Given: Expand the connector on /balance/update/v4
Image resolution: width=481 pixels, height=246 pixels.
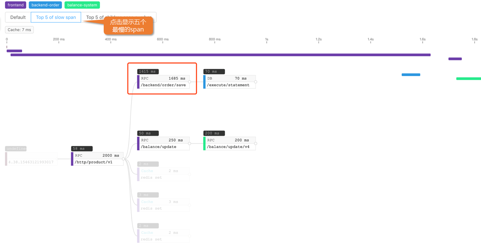Looking at the screenshot, I should (256, 143).
